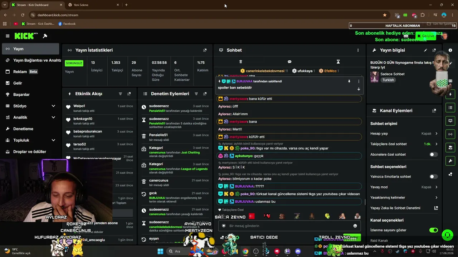Open Reklam Beta sidebar item

pyautogui.click(x=30, y=72)
